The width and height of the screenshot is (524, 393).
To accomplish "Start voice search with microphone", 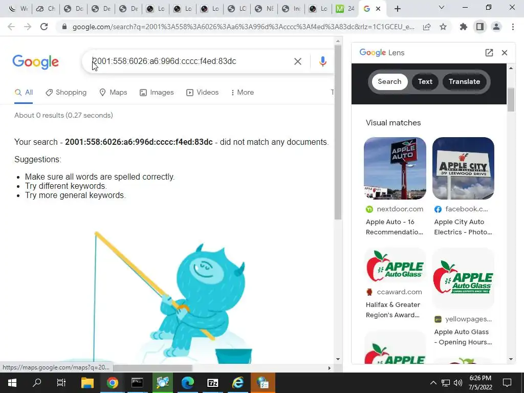I will [322, 61].
